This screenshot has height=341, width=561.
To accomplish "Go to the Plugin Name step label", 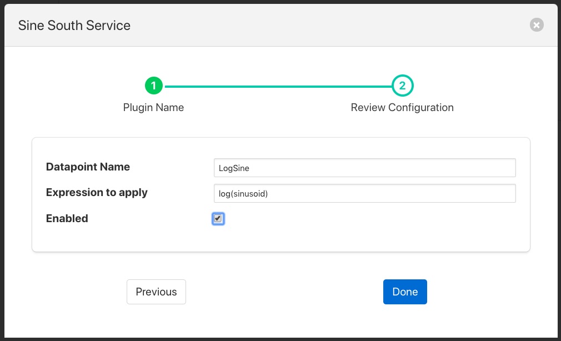I will coord(153,107).
